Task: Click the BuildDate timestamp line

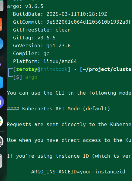Action: tap(60, 14)
